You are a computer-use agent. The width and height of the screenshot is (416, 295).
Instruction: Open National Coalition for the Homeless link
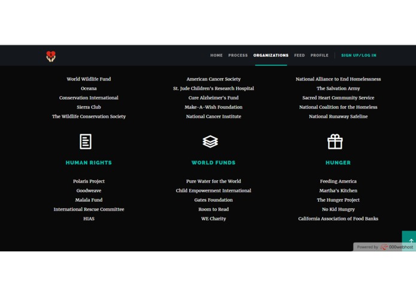click(338, 107)
